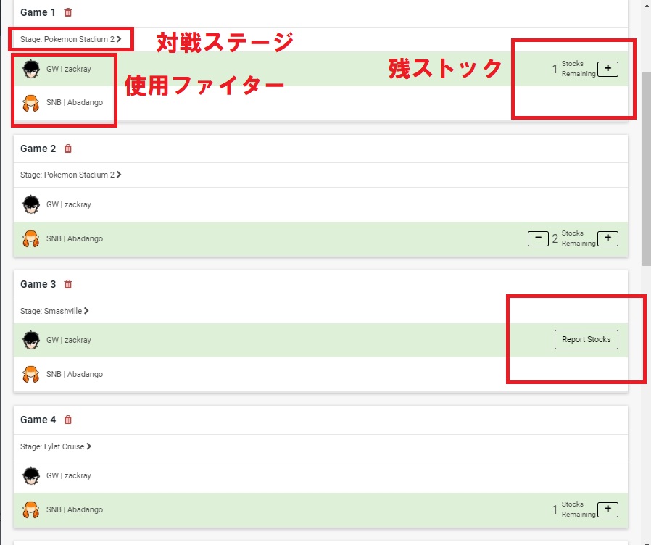Open Game 2 stage selector Pokemon Stadium 2

71,175
